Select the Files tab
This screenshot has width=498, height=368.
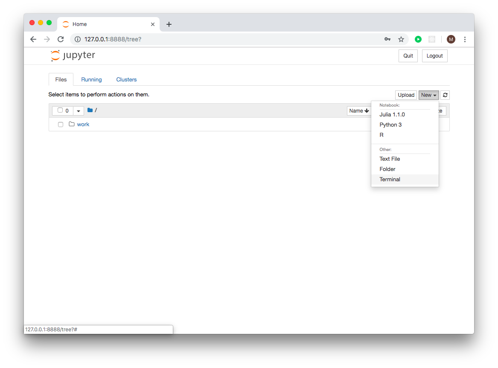coord(61,80)
